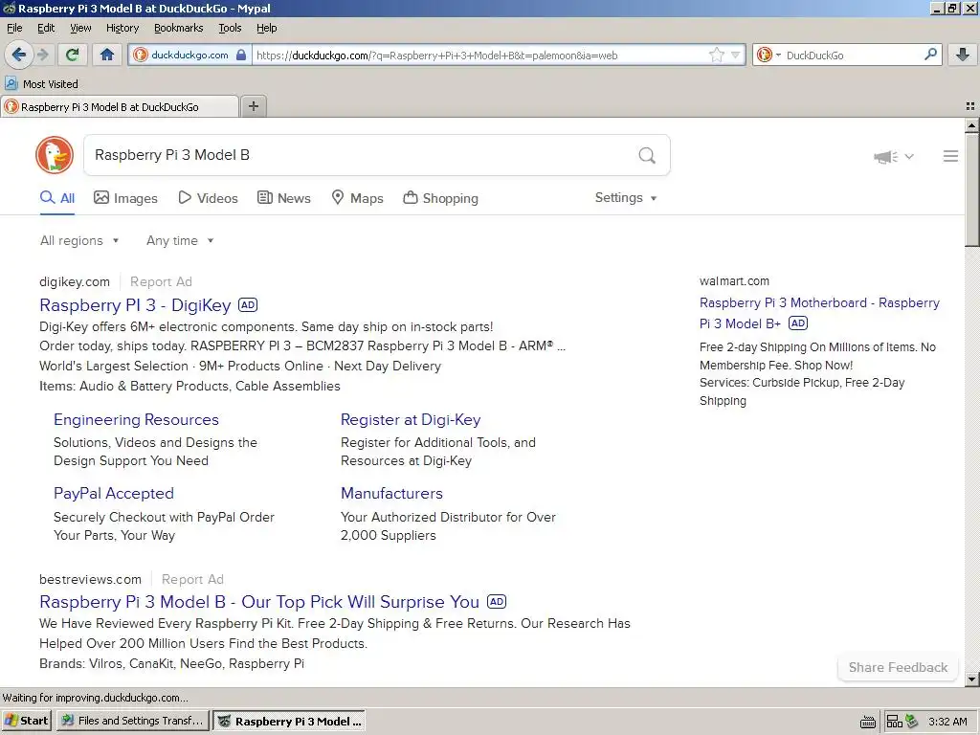This screenshot has width=980, height=735.
Task: Switch to Images results
Action: click(125, 198)
